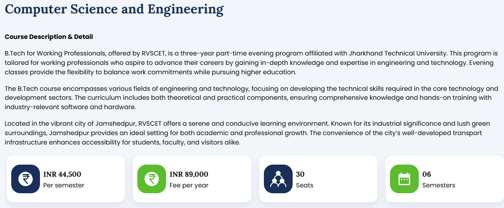Click the Semesters label text

[x=439, y=185]
